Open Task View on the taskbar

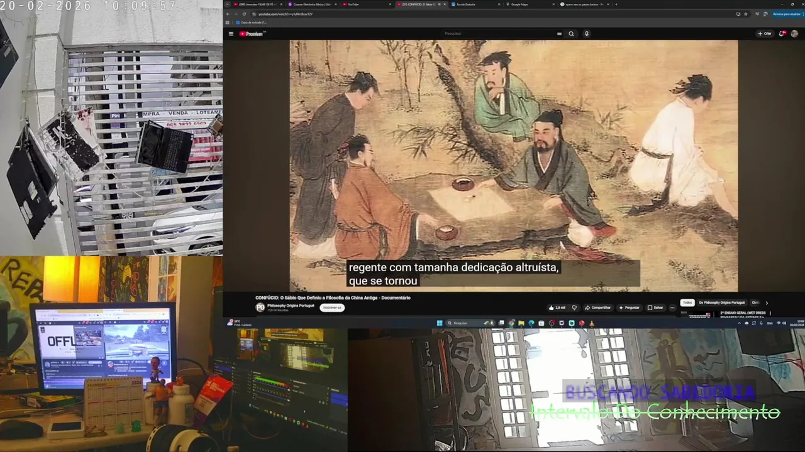tap(501, 323)
